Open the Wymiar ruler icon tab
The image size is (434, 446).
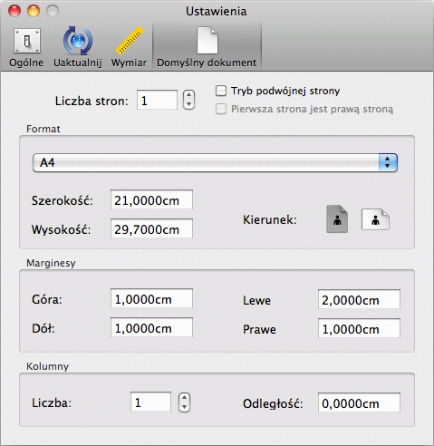pyautogui.click(x=130, y=41)
